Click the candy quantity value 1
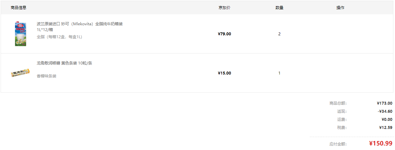The height and width of the screenshot is (150, 395). tap(279, 73)
